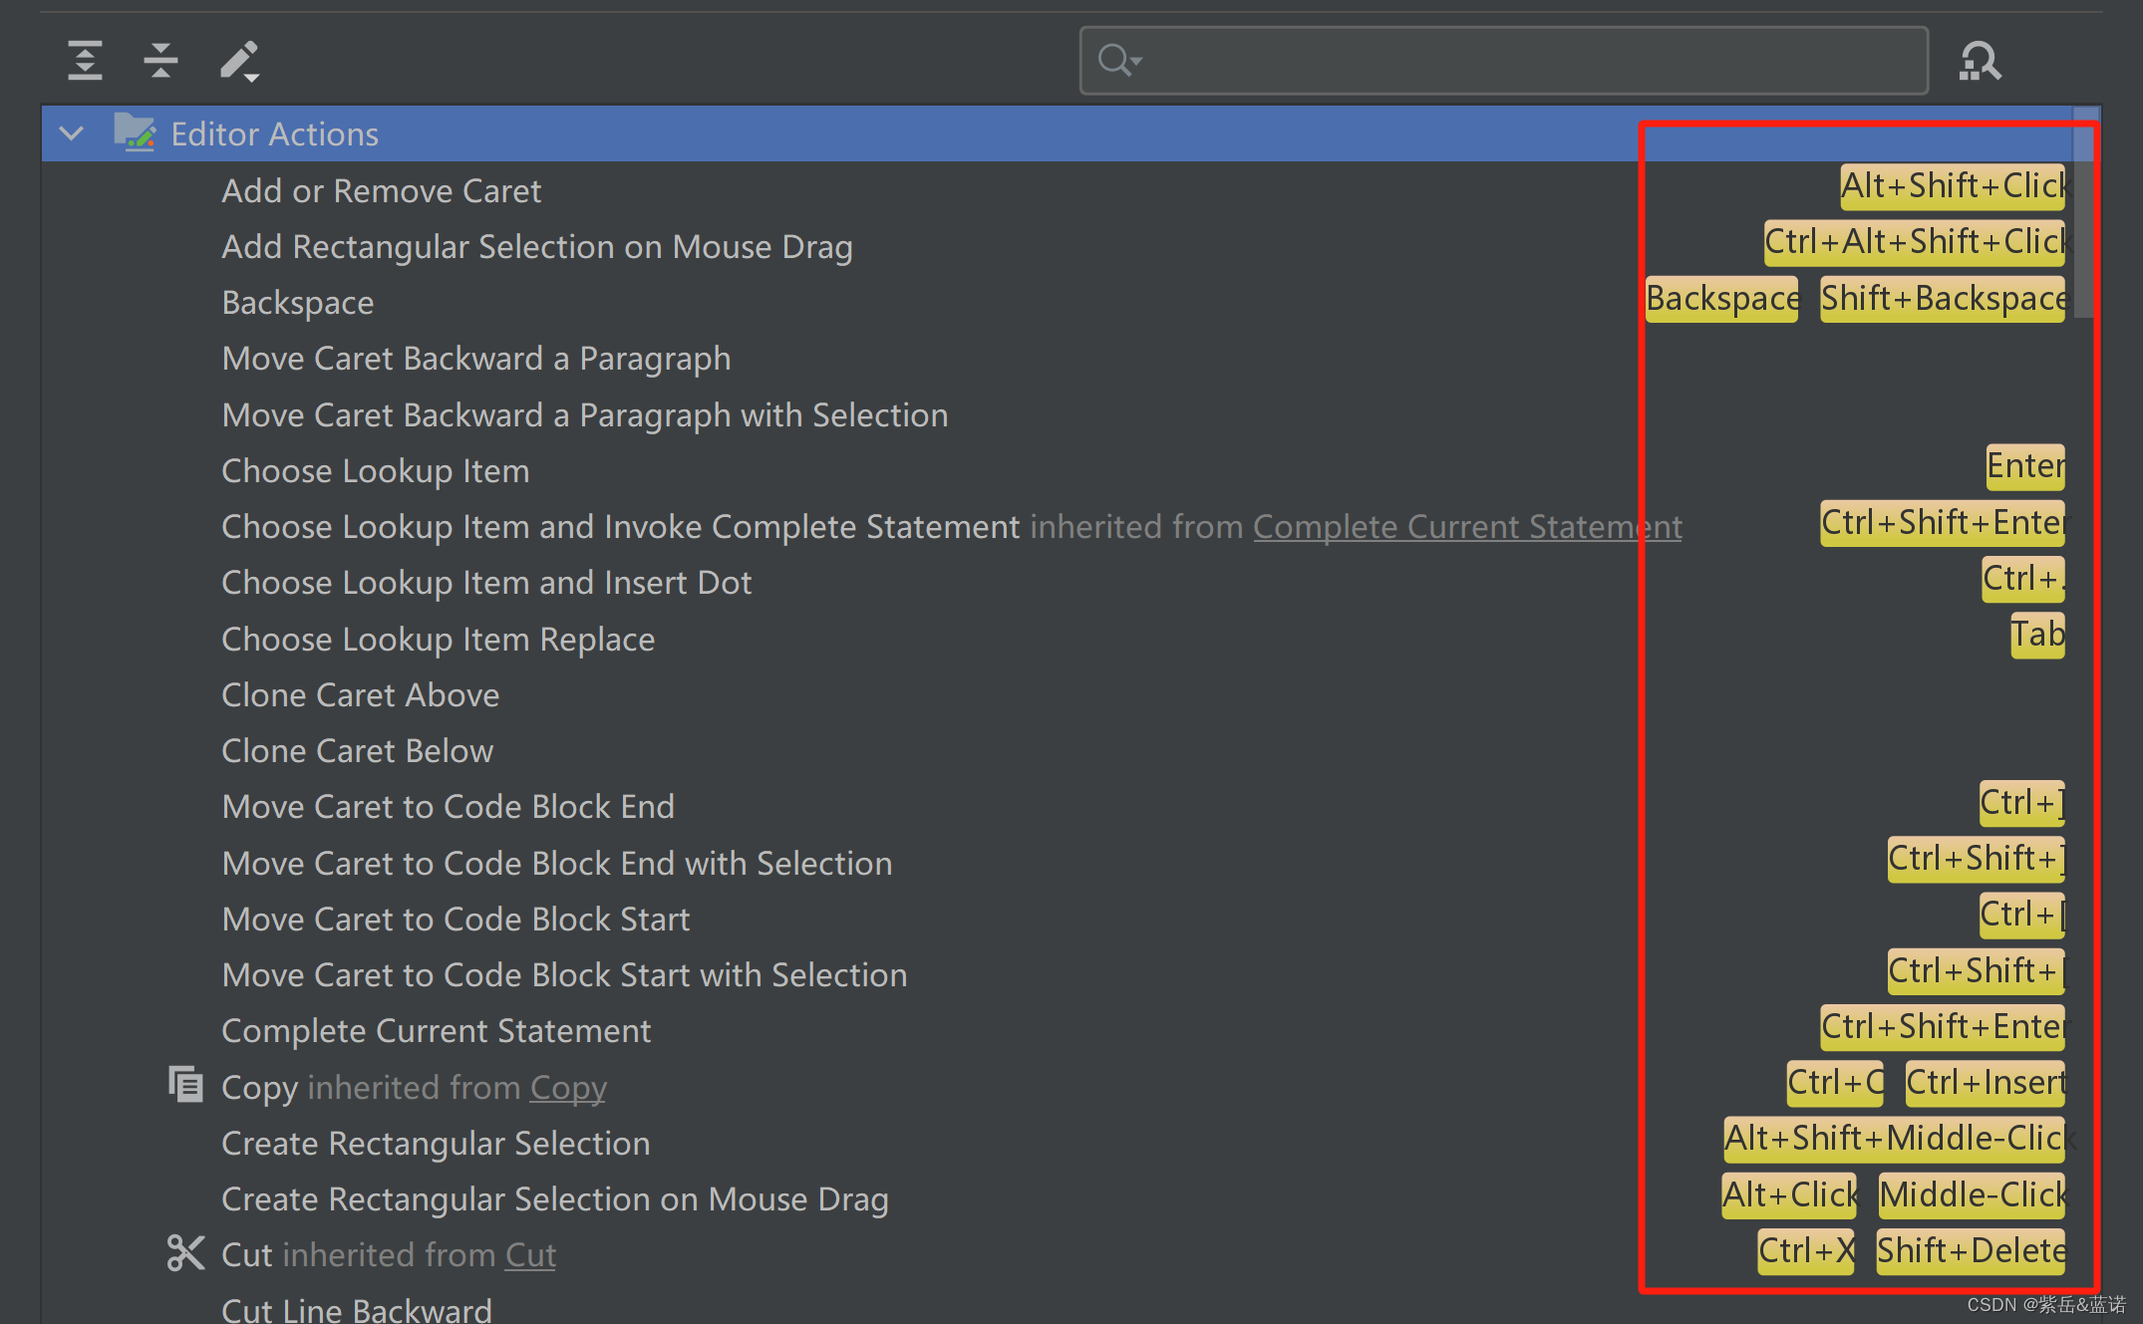Click the Editor Actions folder icon
Screen dimensions: 2143x1324
pyautogui.click(x=134, y=132)
